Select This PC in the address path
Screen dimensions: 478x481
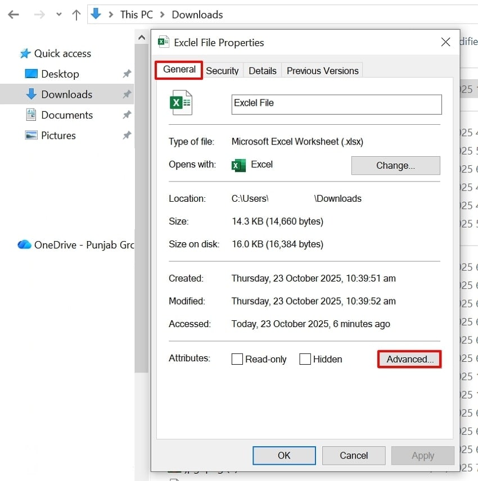[x=136, y=15]
